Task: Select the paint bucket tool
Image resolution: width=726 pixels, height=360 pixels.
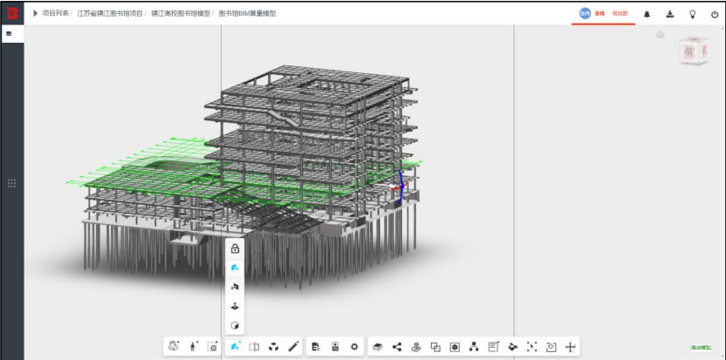Action: [513, 347]
